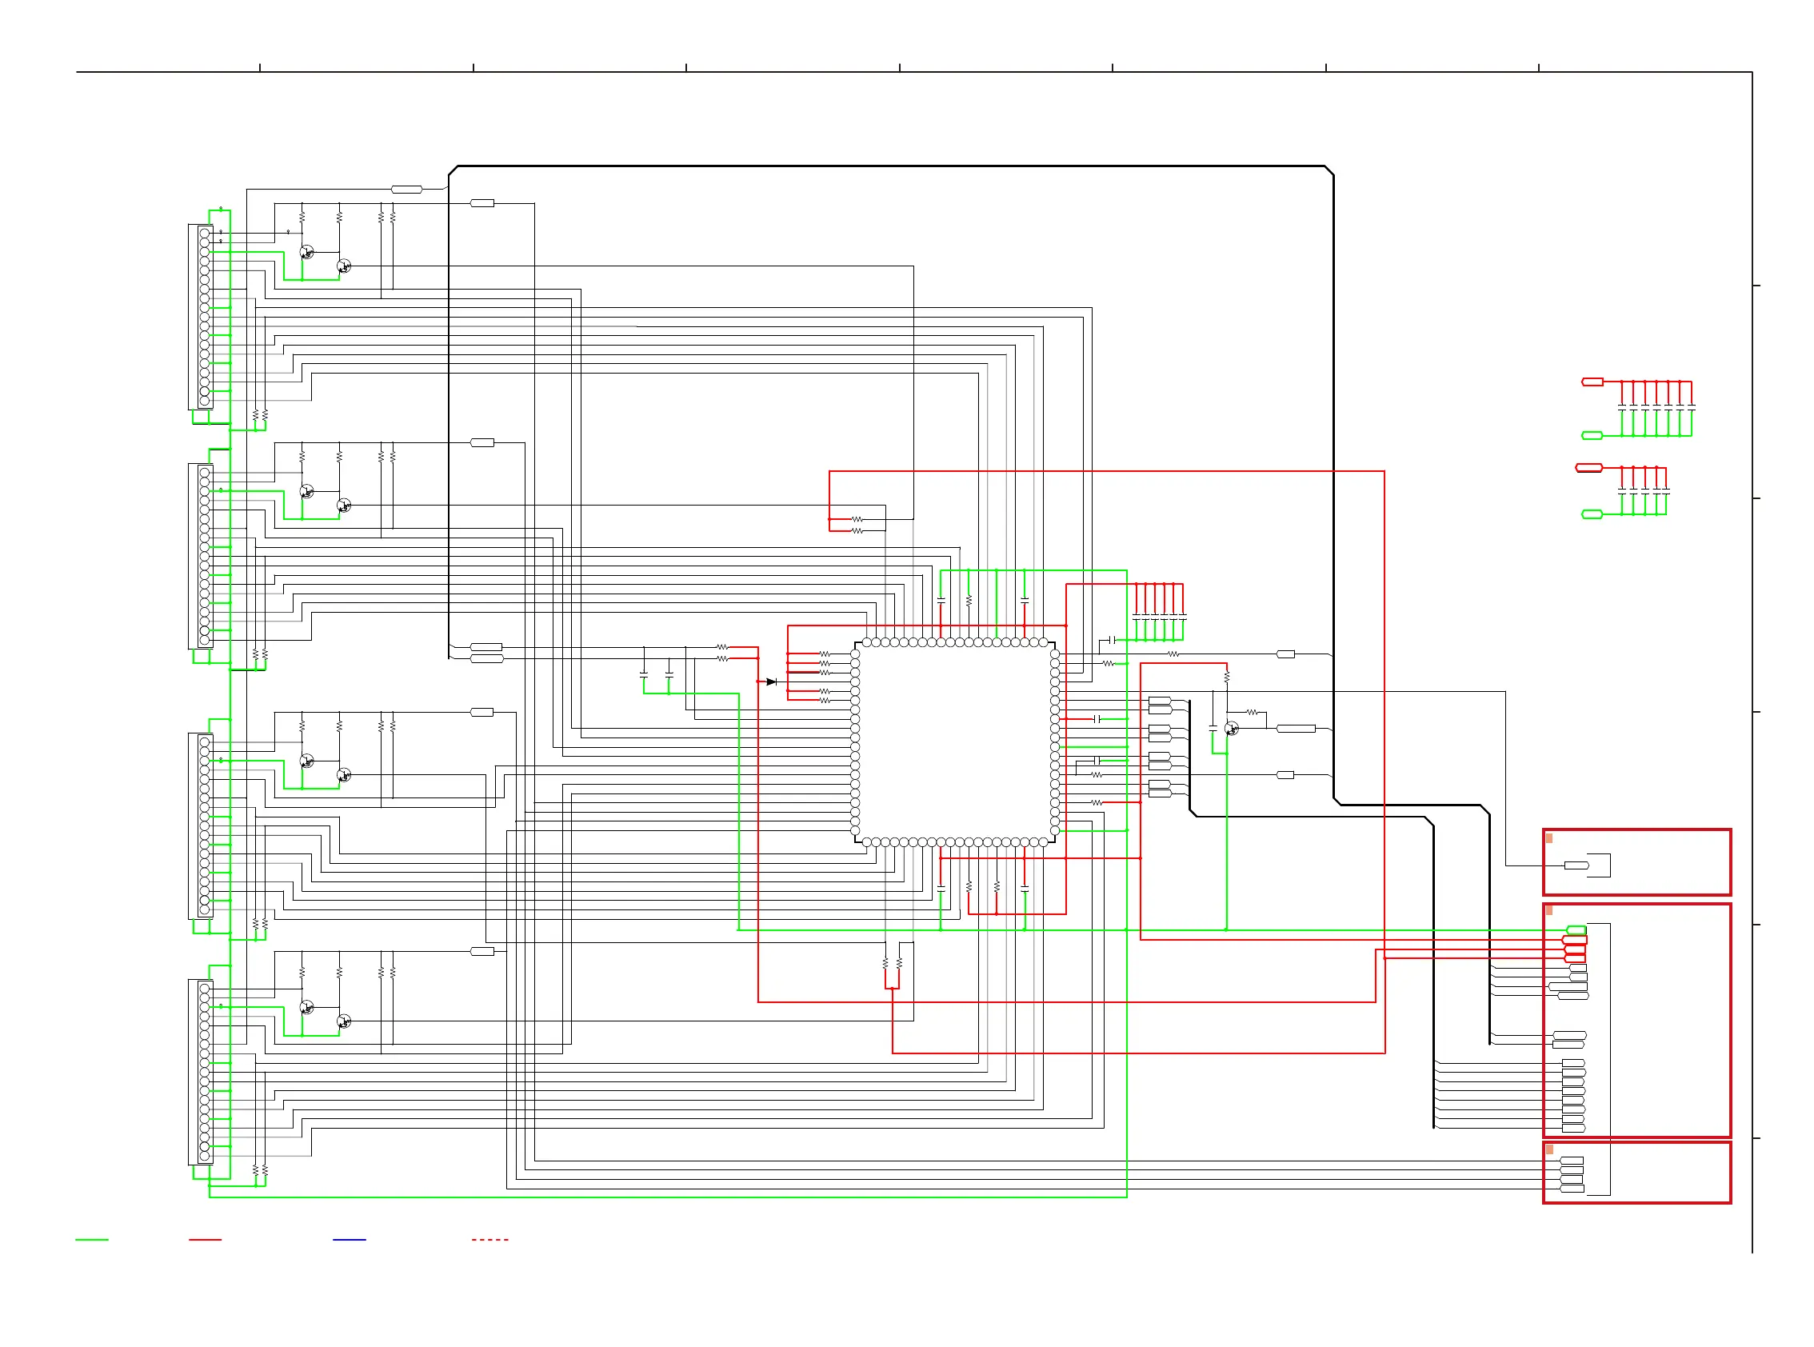Select the red port symbol feeding the seven-capacitor bank

point(1592,382)
